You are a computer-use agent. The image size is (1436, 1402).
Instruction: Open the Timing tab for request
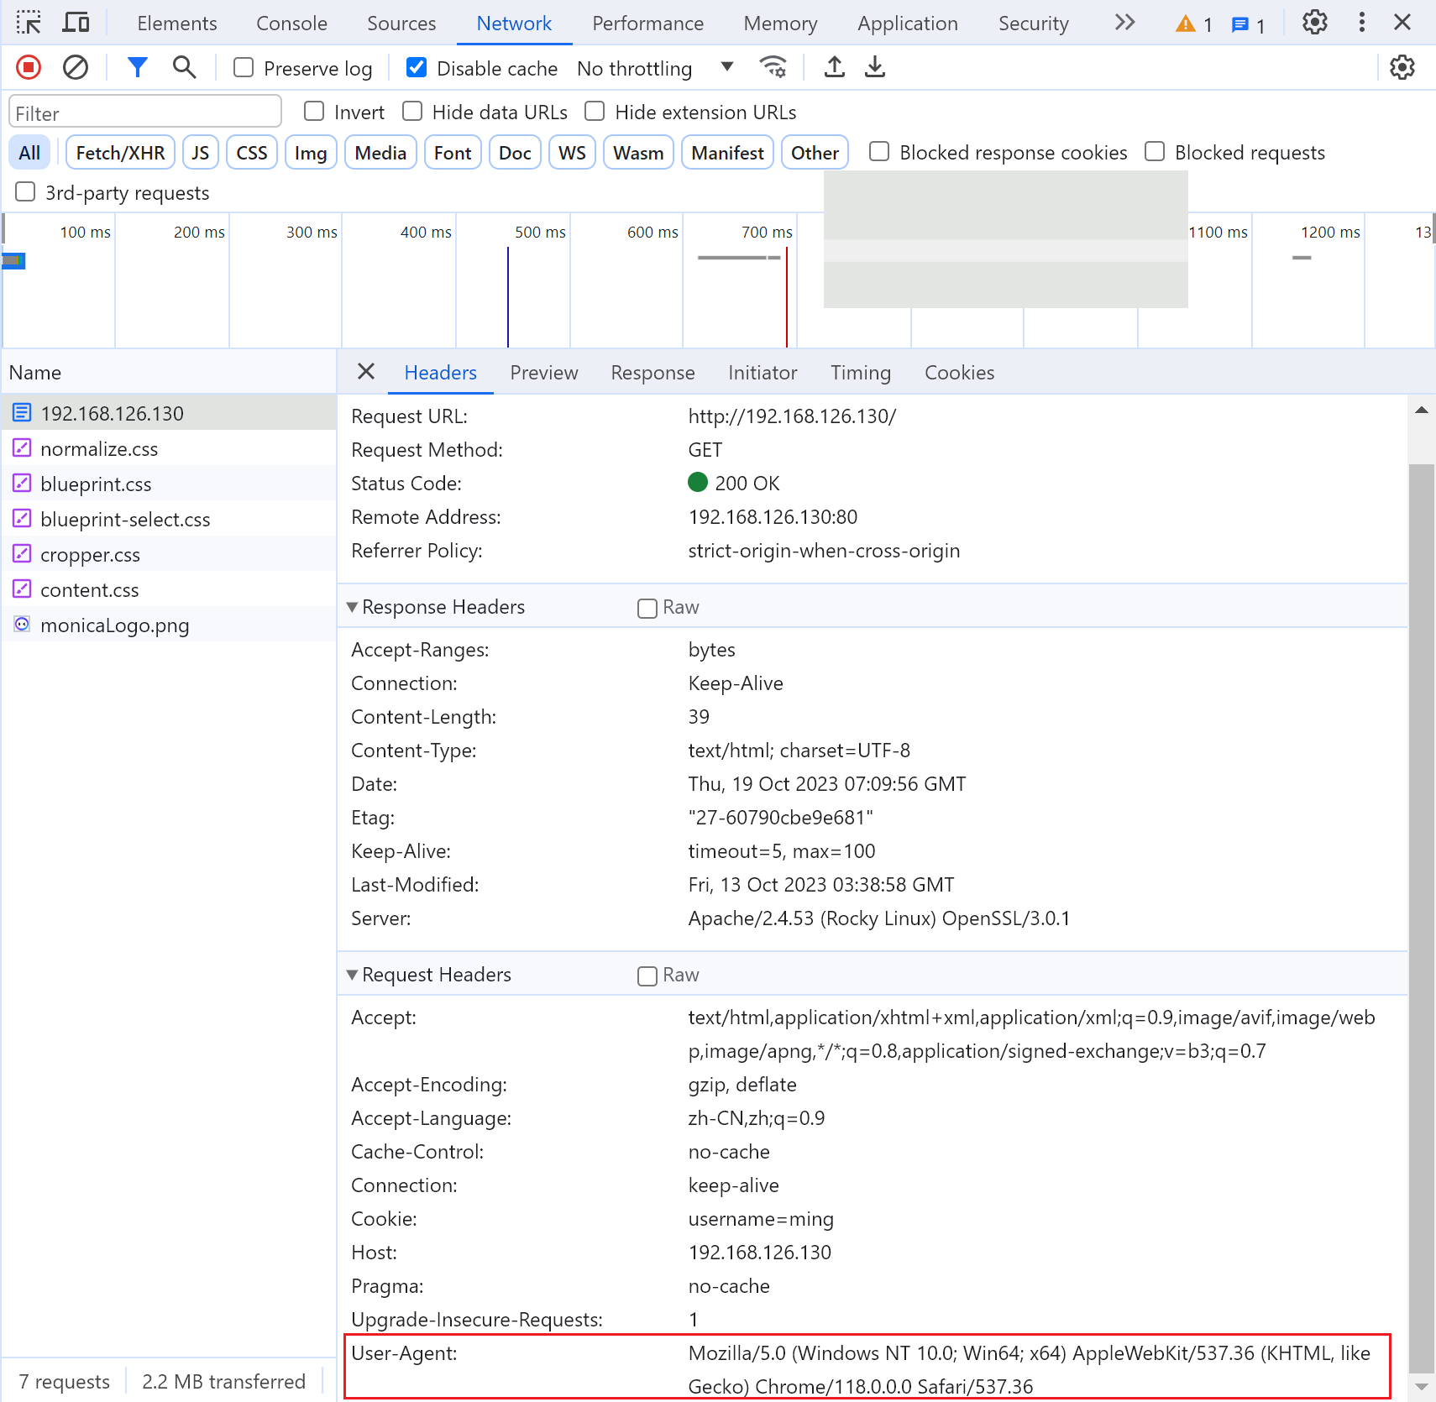click(860, 373)
